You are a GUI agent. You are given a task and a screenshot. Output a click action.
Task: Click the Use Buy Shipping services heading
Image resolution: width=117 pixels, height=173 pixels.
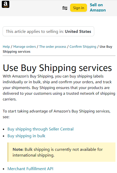pyautogui.click(x=57, y=68)
